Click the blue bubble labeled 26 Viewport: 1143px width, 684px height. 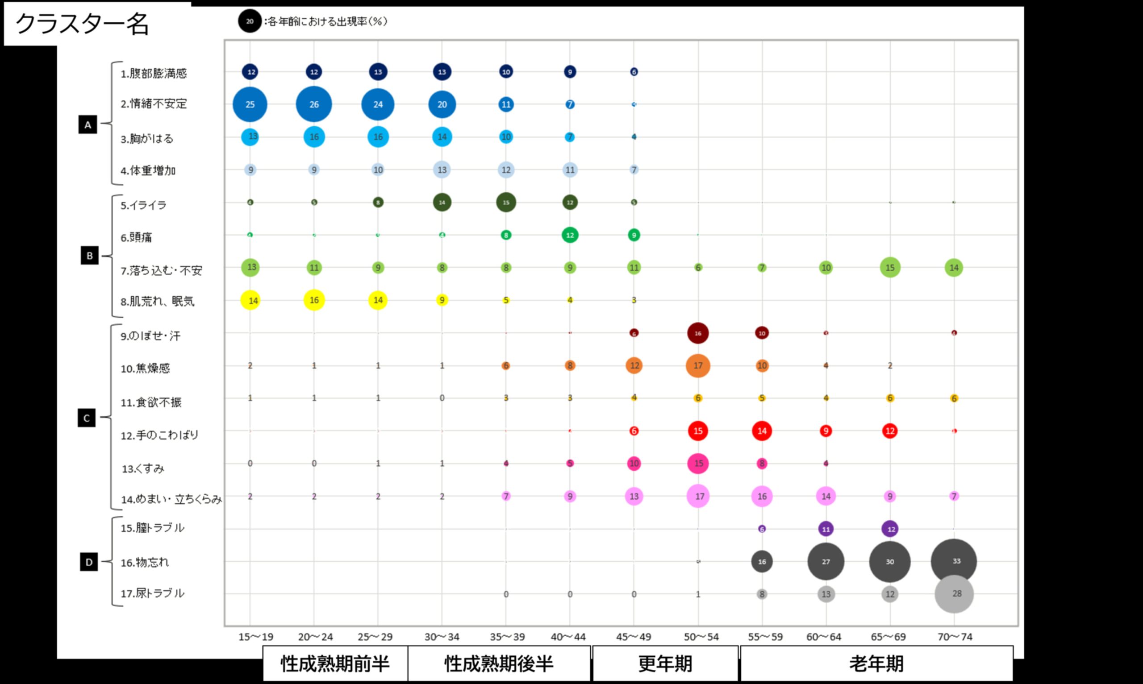pyautogui.click(x=314, y=104)
